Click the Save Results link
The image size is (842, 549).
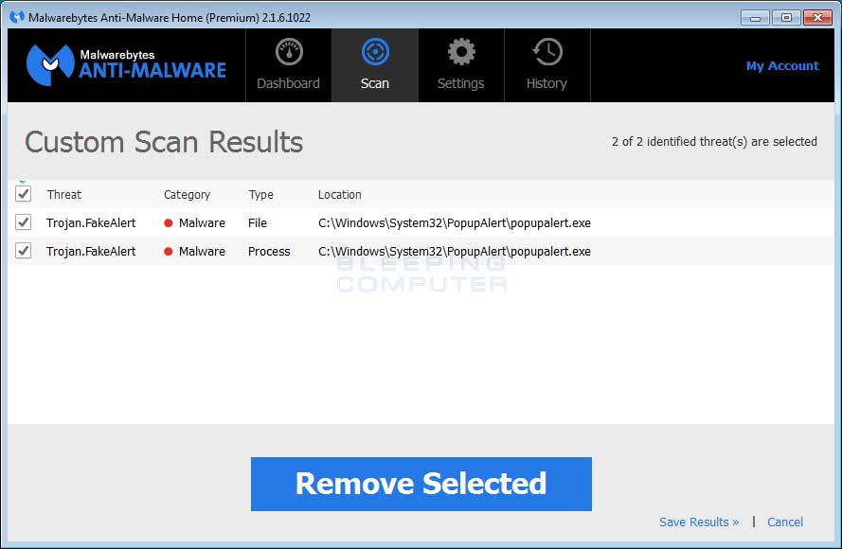[x=699, y=522]
